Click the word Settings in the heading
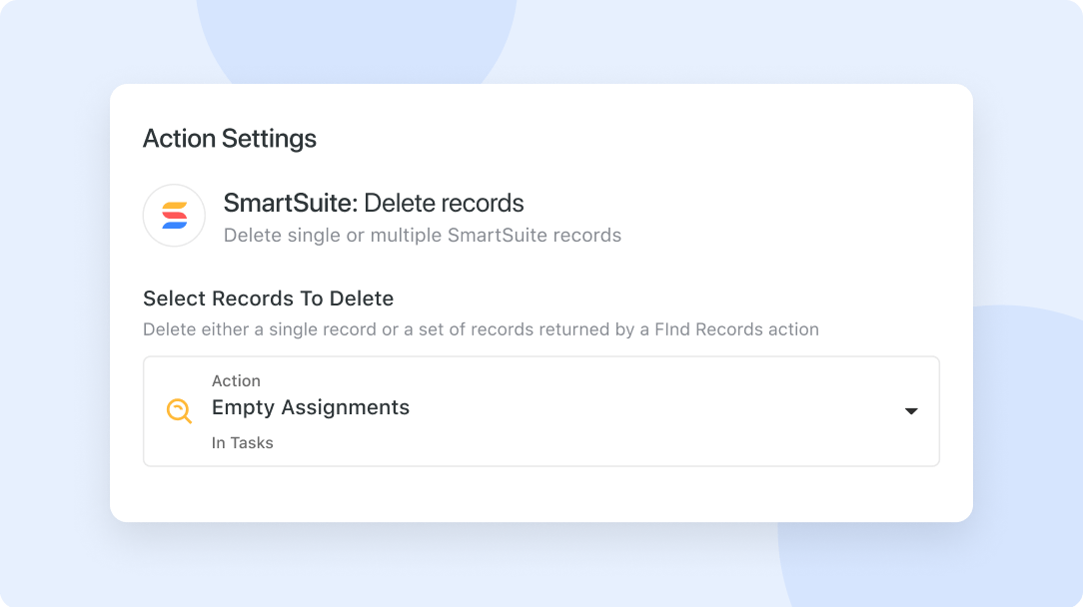Screen dimensions: 1083x607 click(x=269, y=139)
